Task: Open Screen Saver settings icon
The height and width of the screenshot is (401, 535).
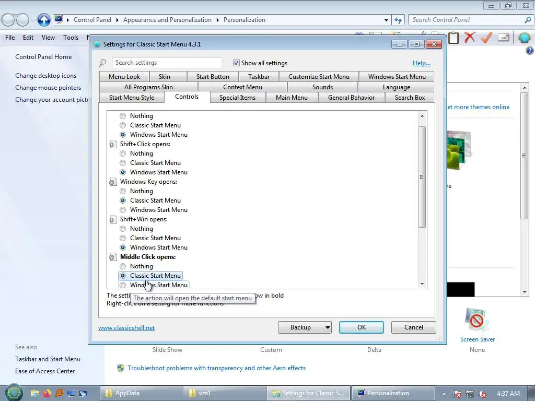Action: click(x=477, y=321)
